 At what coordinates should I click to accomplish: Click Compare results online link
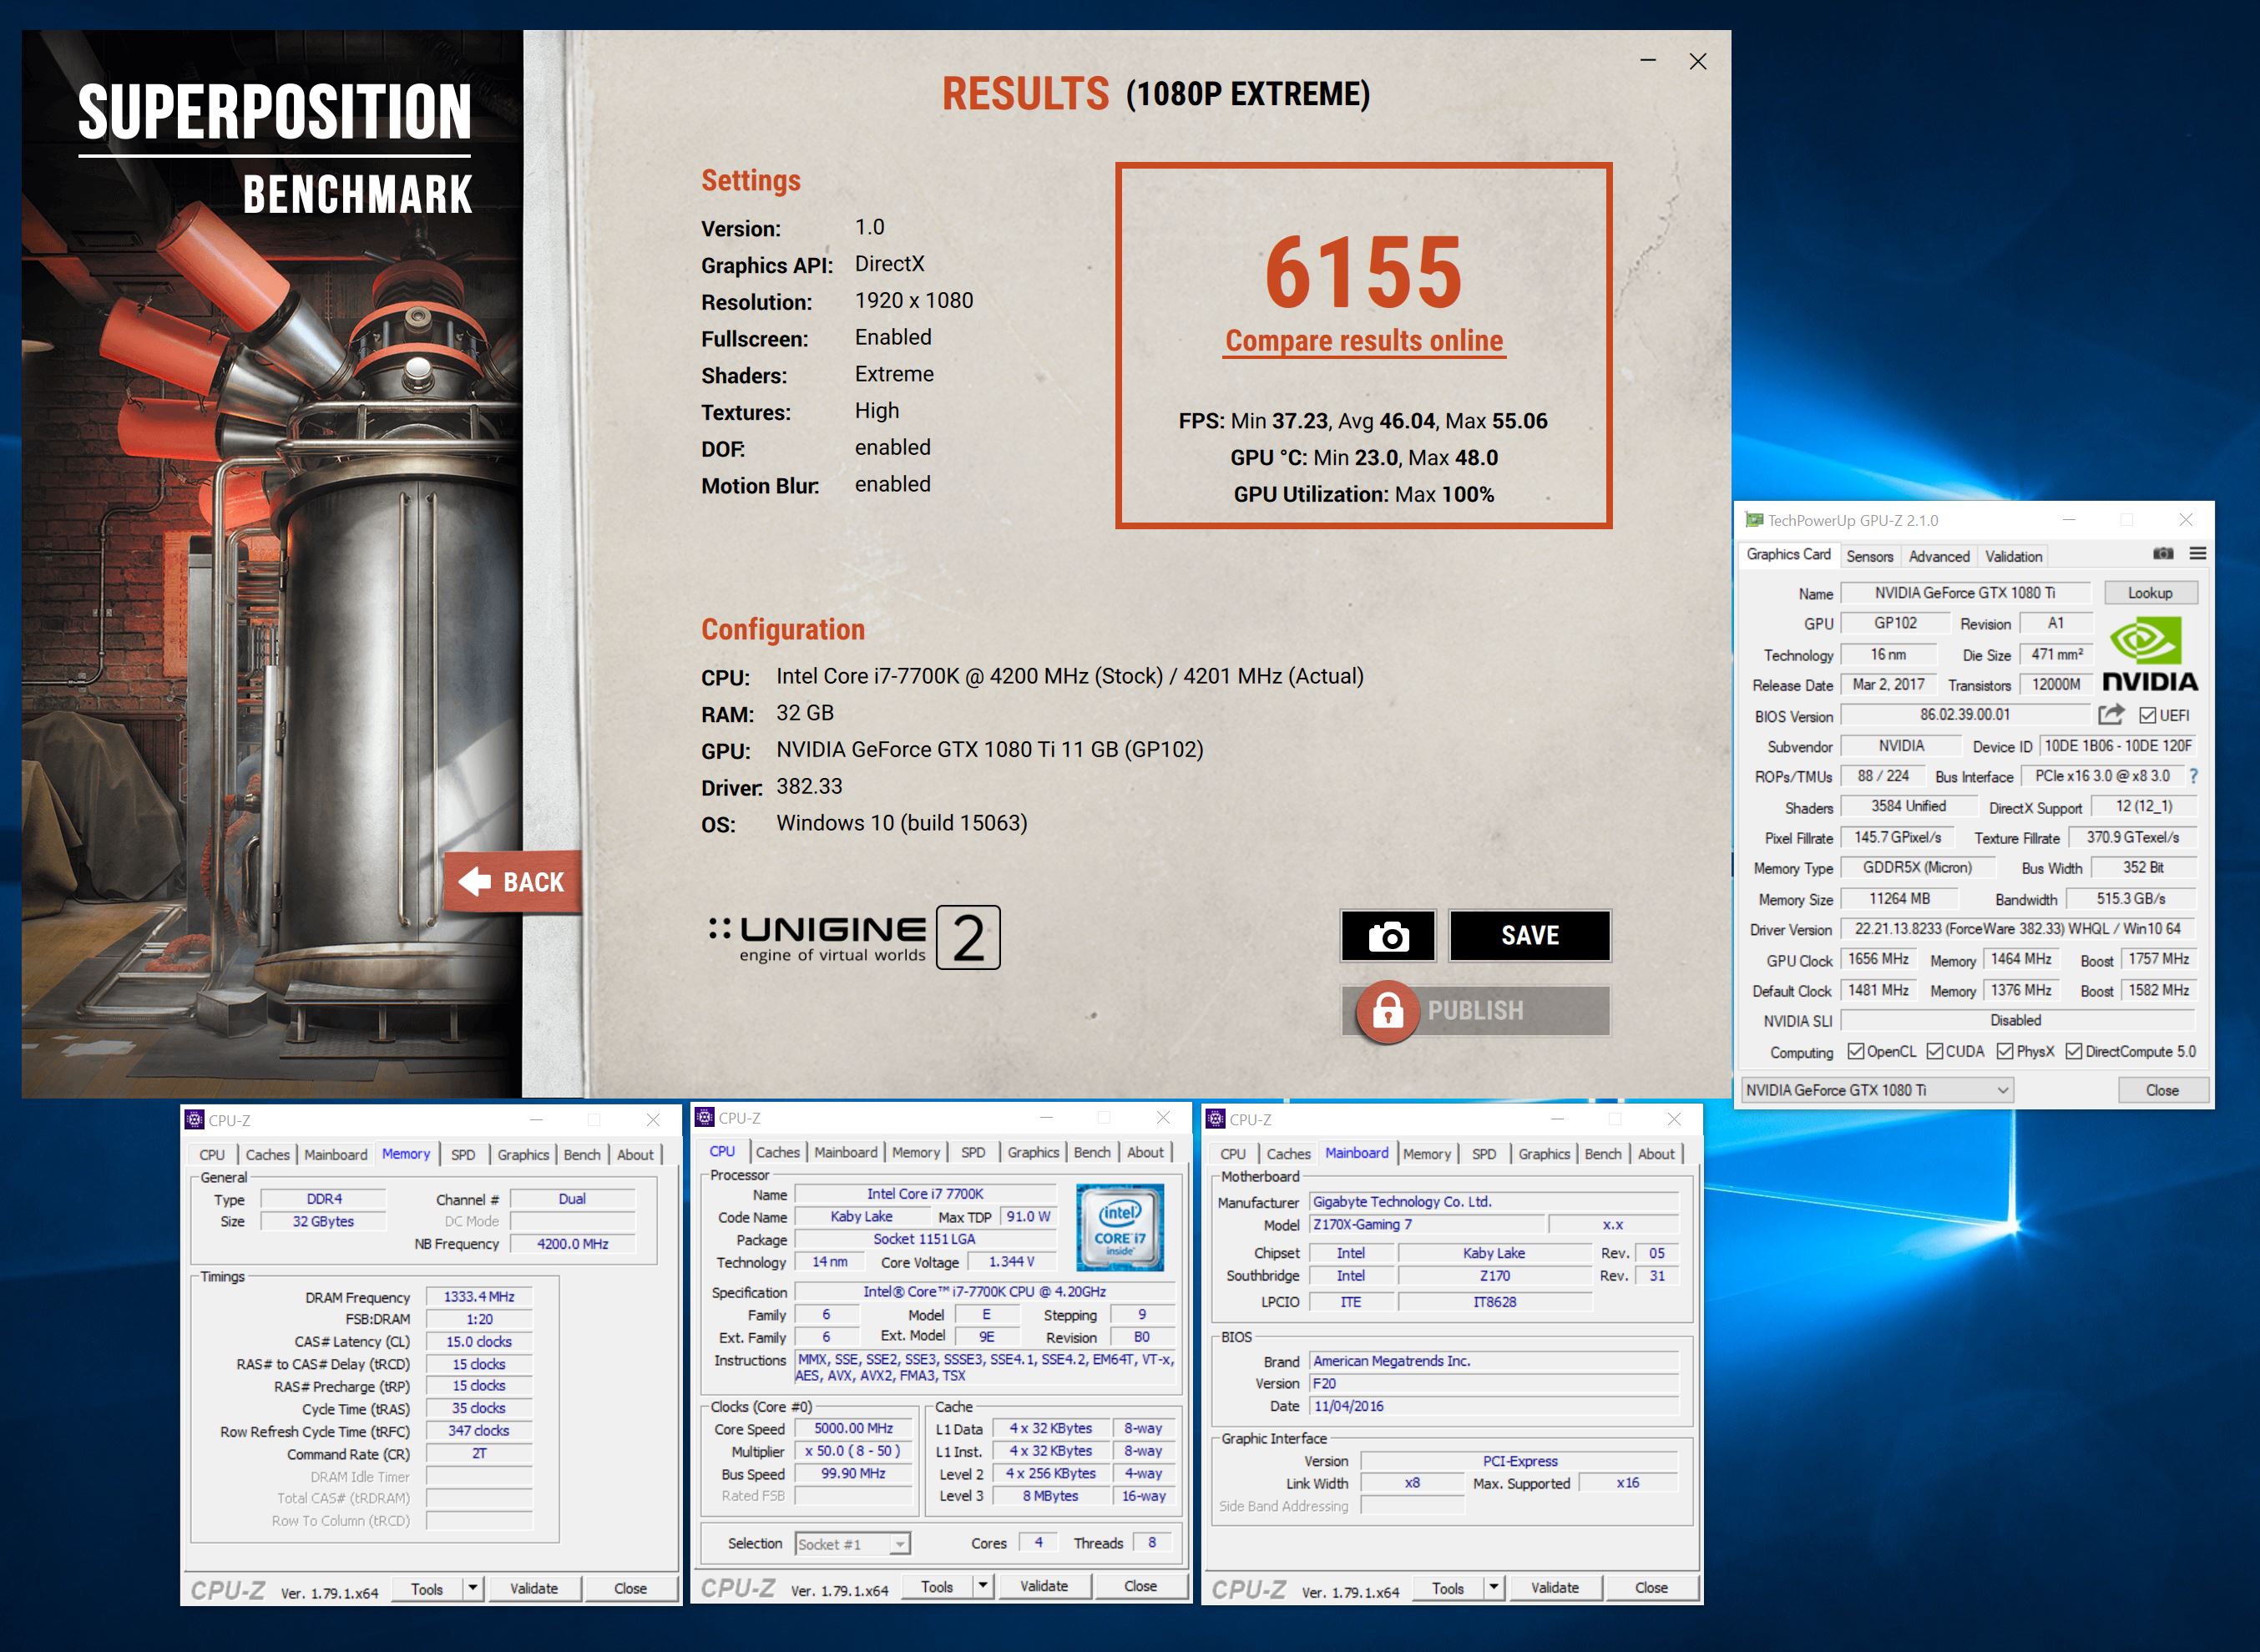click(1365, 341)
